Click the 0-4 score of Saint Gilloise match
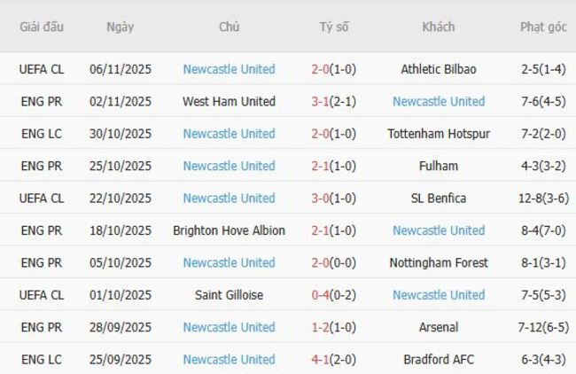 point(320,295)
